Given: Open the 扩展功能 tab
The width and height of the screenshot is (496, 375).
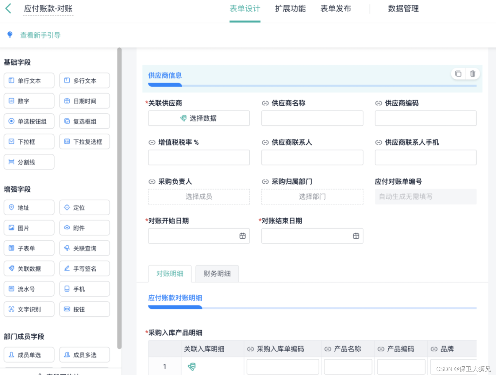Looking at the screenshot, I should tap(290, 9).
